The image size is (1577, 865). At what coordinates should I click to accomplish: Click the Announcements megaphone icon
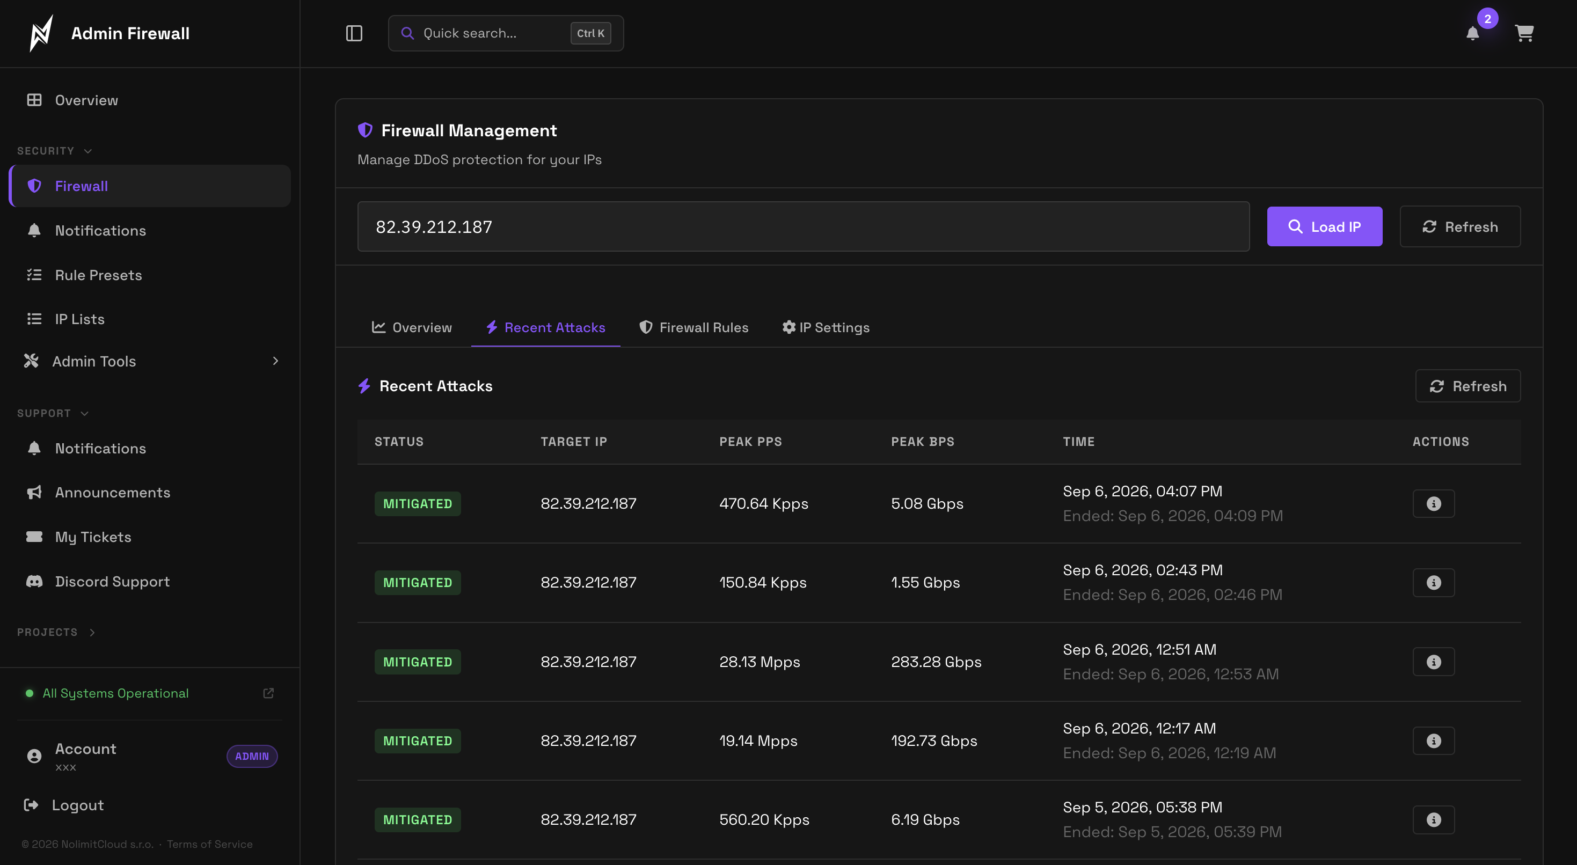[x=34, y=492]
